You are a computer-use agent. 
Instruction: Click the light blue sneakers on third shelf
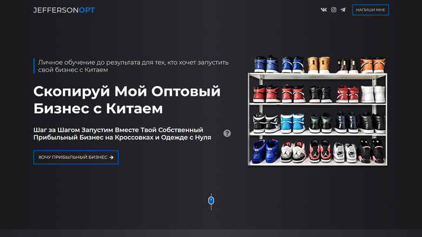click(x=292, y=123)
